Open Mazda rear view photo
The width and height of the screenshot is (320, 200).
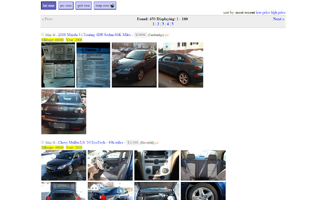(63, 111)
